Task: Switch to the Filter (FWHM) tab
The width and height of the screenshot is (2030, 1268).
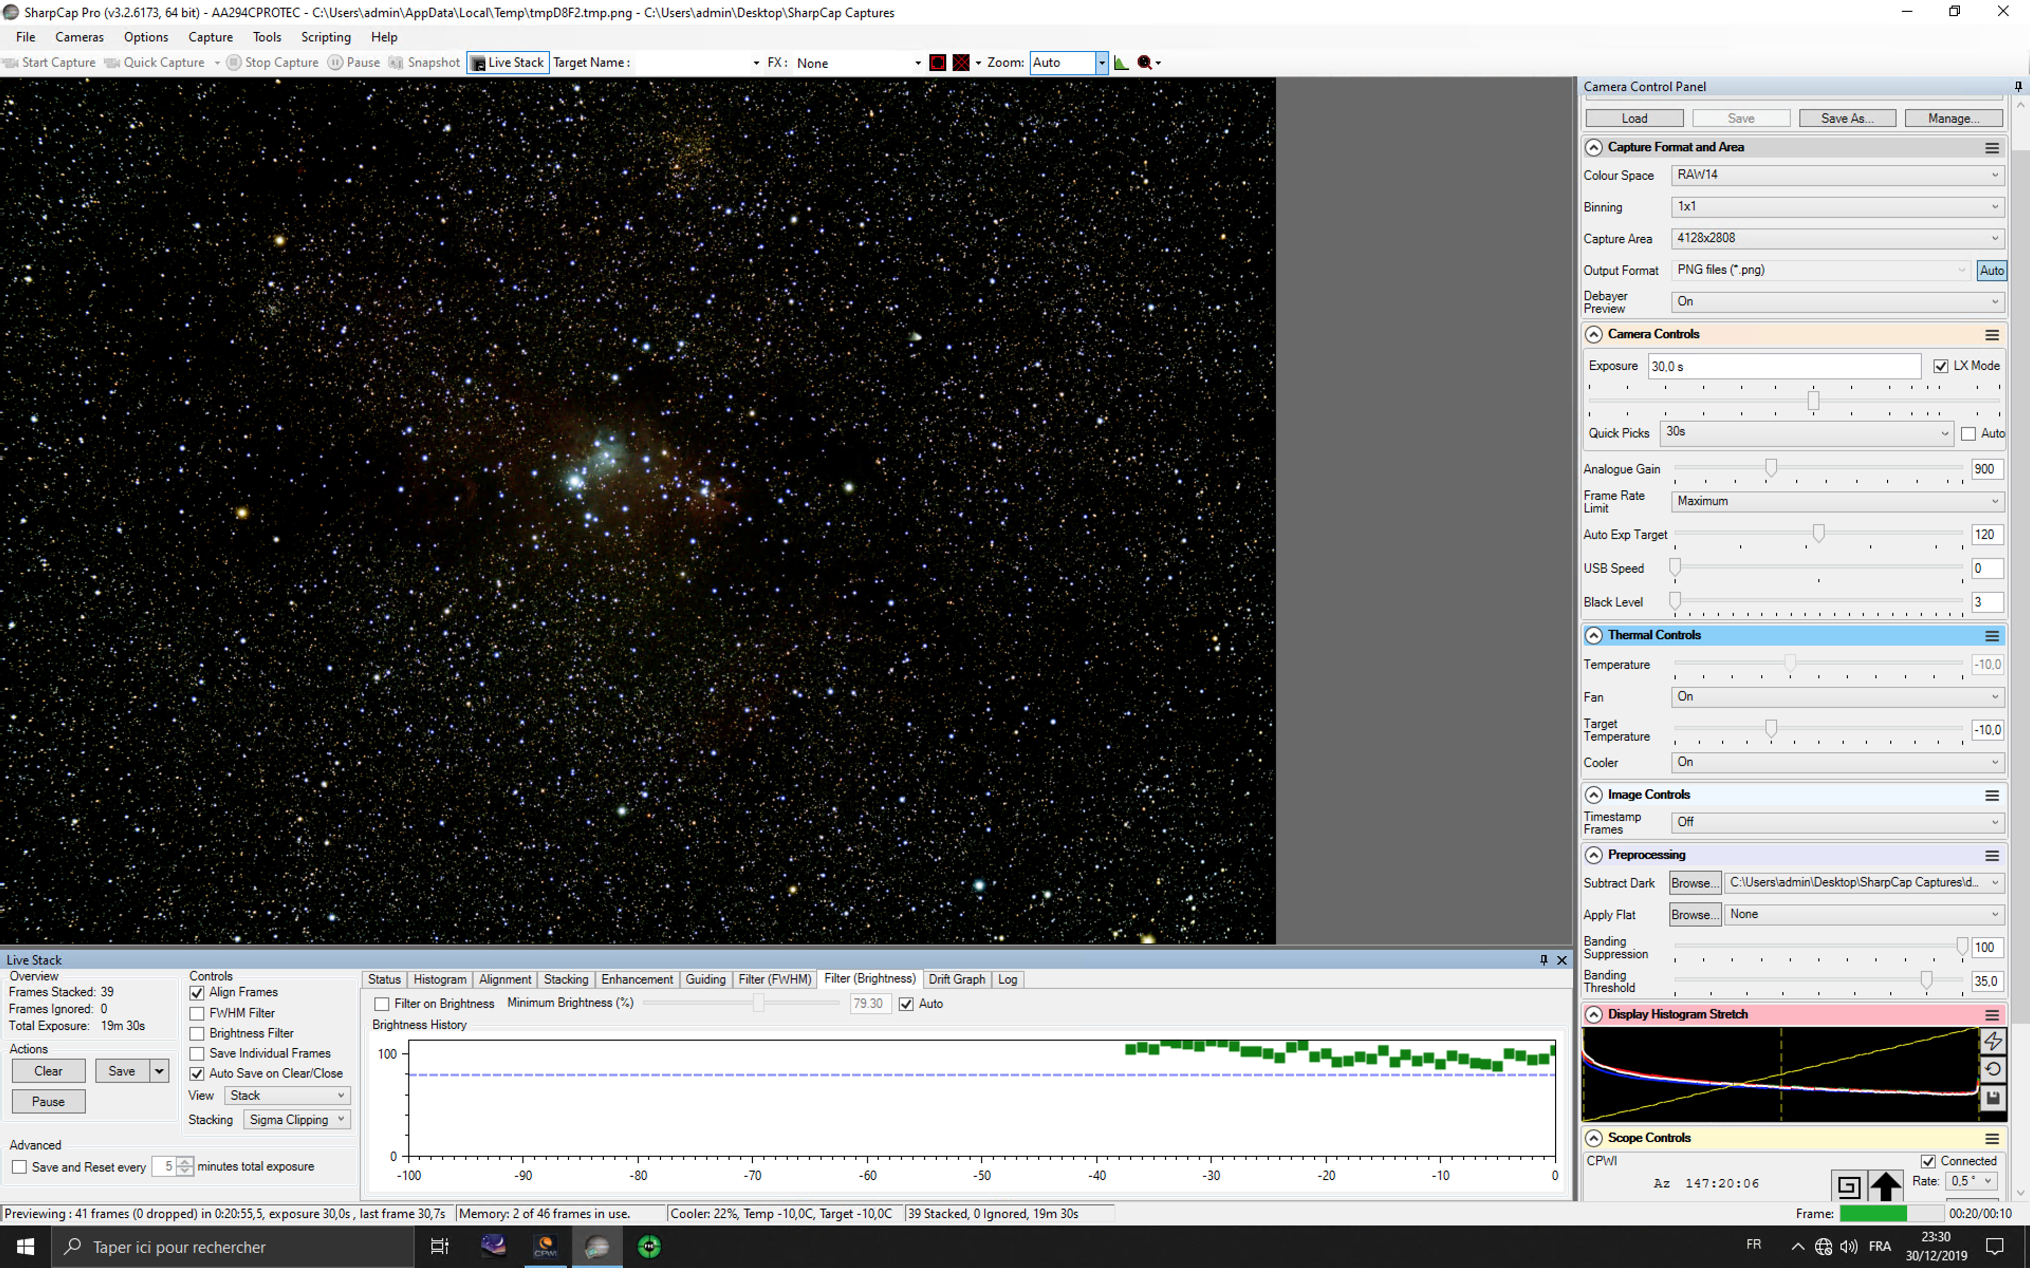Action: pos(774,980)
